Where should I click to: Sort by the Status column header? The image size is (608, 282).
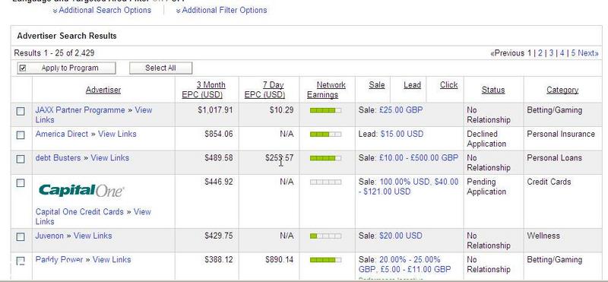click(x=493, y=90)
